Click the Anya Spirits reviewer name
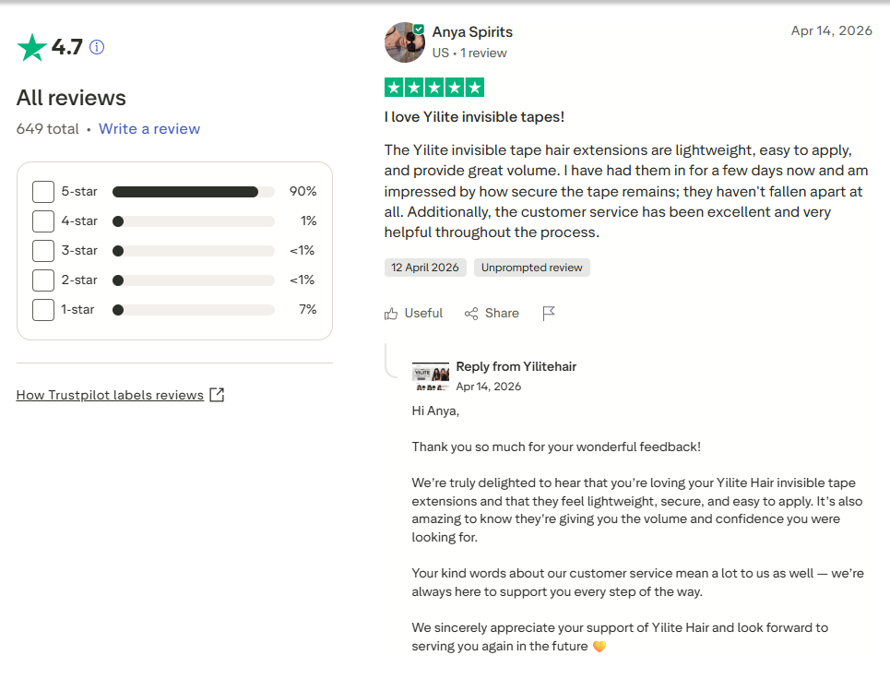The width and height of the screenshot is (890, 679). point(472,31)
